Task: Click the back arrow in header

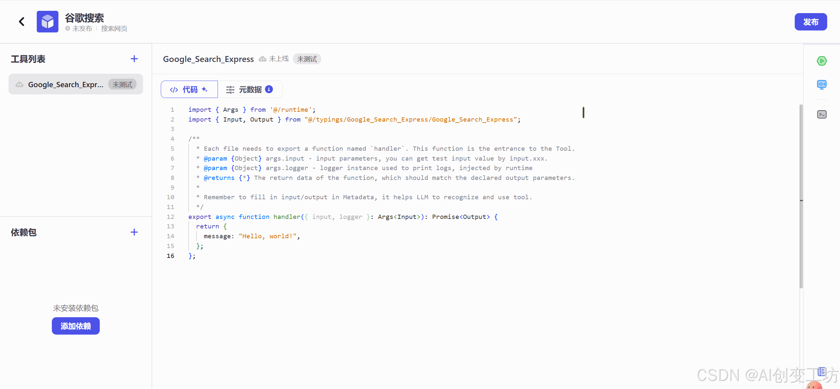Action: click(22, 22)
